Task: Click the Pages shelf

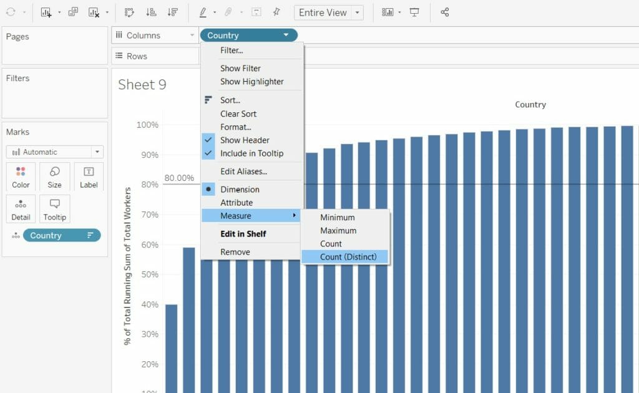Action: click(55, 46)
